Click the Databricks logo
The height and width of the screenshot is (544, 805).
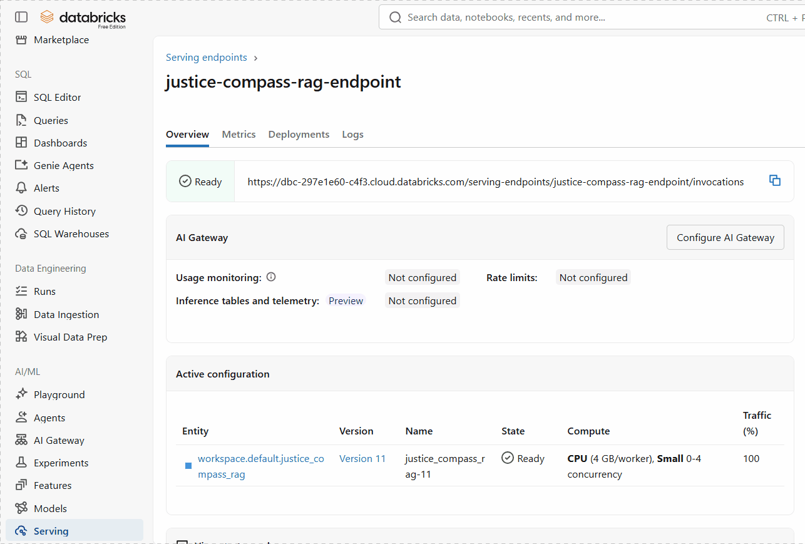[83, 18]
